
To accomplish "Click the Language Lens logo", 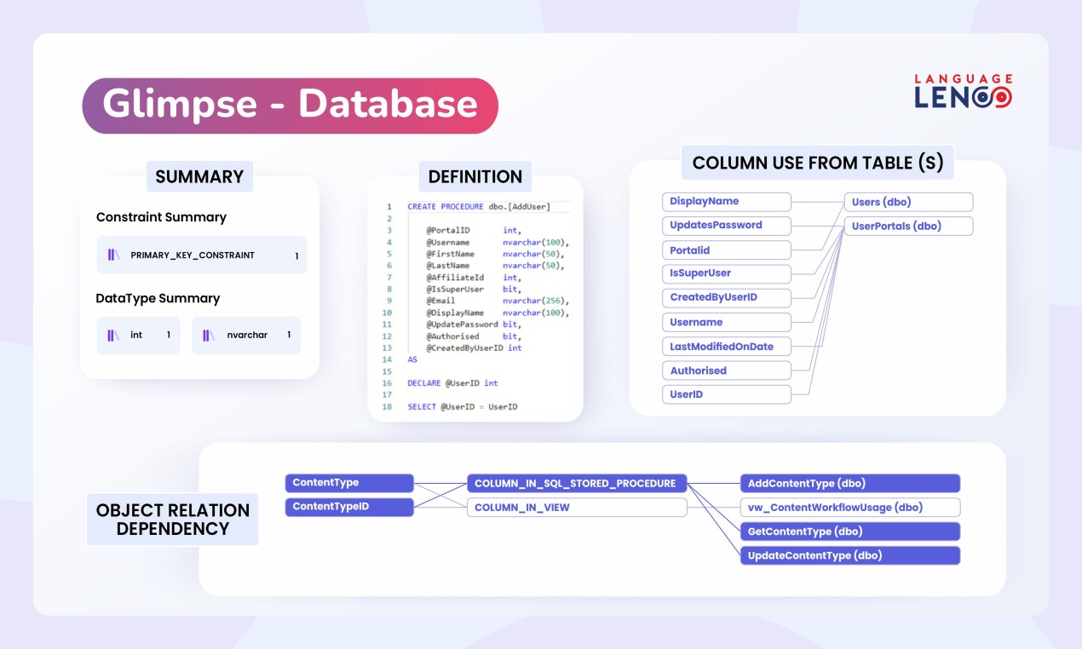I will point(963,91).
